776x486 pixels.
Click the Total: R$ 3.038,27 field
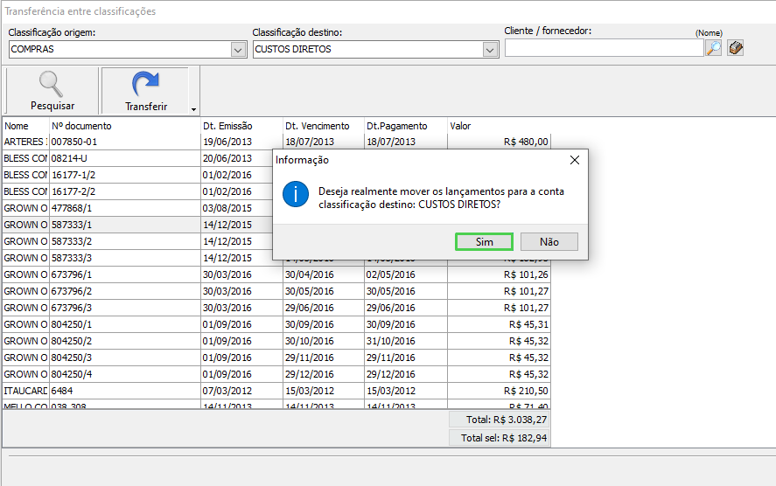click(x=499, y=420)
